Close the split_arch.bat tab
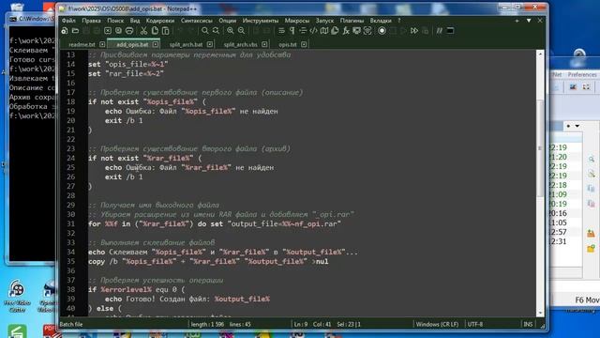600x338 pixels. (x=210, y=44)
